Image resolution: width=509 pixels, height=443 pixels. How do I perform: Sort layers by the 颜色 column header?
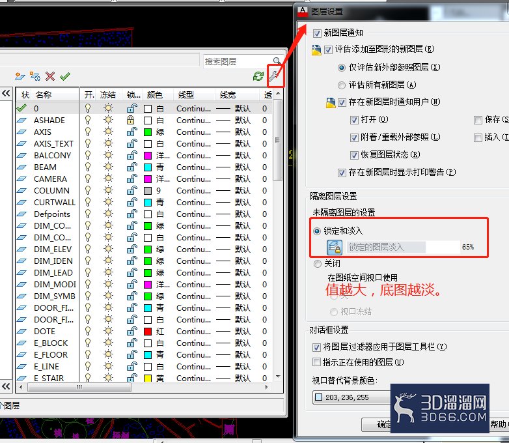154,95
